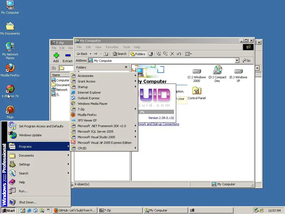Switch to 7-Zip taskbar button
The height and width of the screenshot is (214, 285).
121,211
